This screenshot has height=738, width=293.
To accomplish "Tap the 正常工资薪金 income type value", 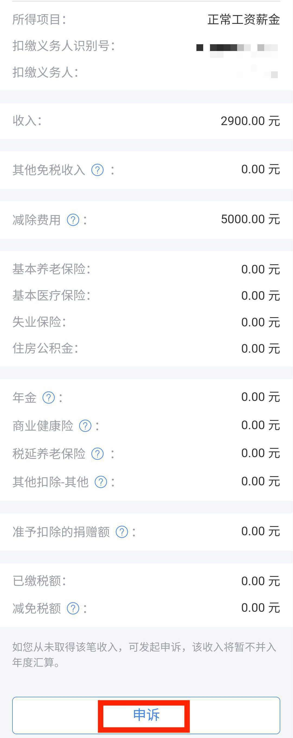I will click(243, 20).
